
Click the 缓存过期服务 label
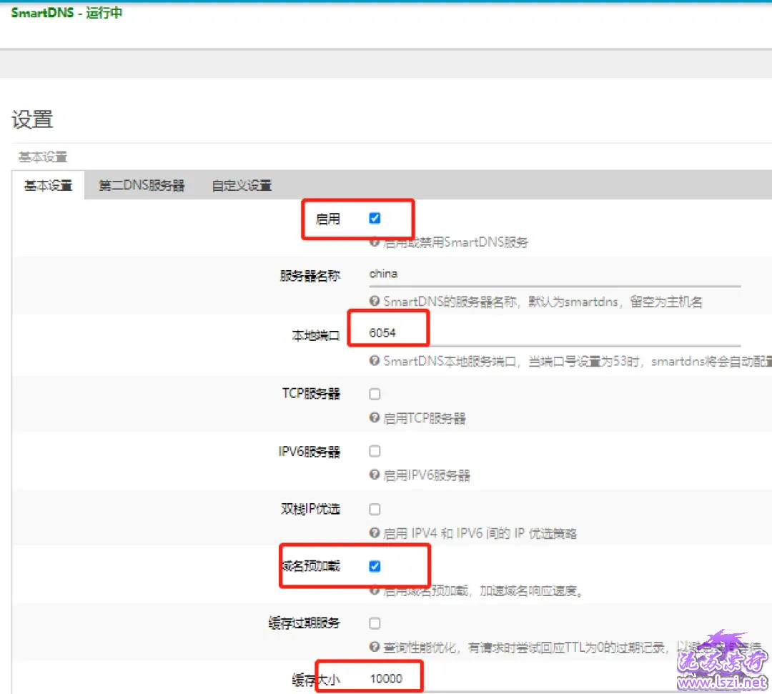pyautogui.click(x=304, y=623)
